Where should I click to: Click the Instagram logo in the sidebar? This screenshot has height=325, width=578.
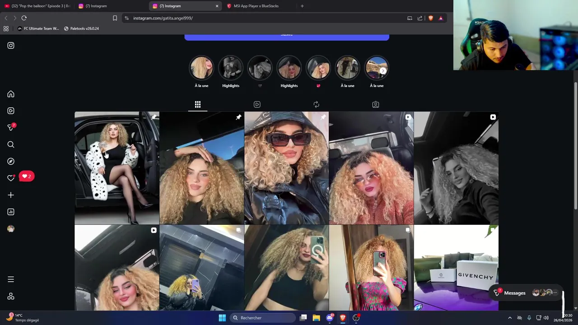click(11, 46)
